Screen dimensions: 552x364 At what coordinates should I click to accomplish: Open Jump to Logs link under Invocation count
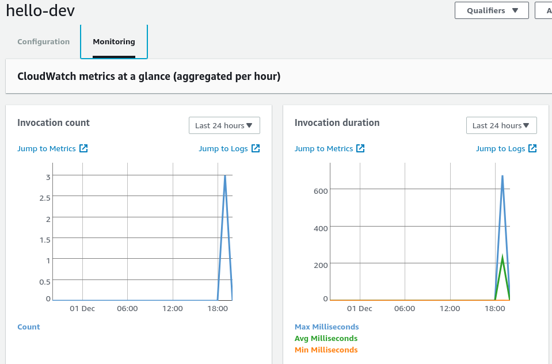[x=223, y=148]
